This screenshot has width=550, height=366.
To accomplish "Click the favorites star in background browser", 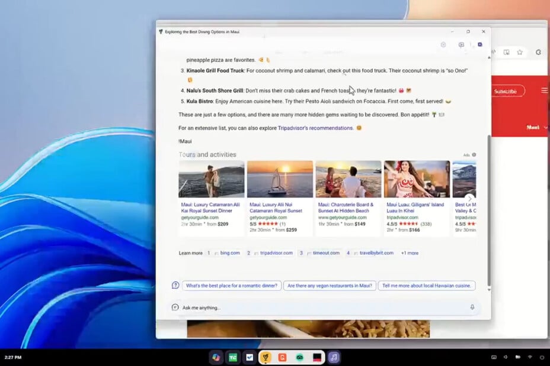I will [520, 52].
